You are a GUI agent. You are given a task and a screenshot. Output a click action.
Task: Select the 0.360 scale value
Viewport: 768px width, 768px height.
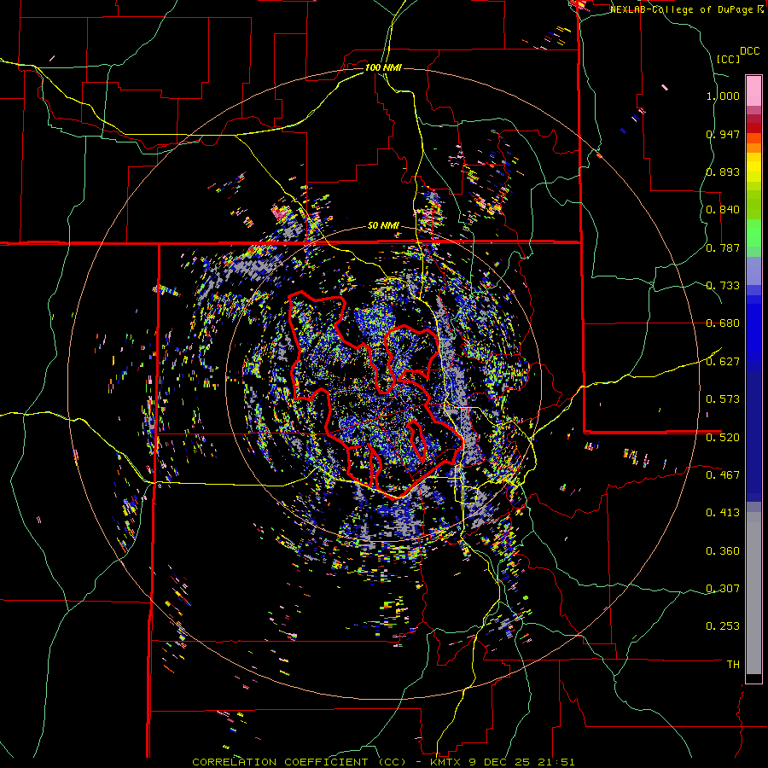click(x=723, y=551)
